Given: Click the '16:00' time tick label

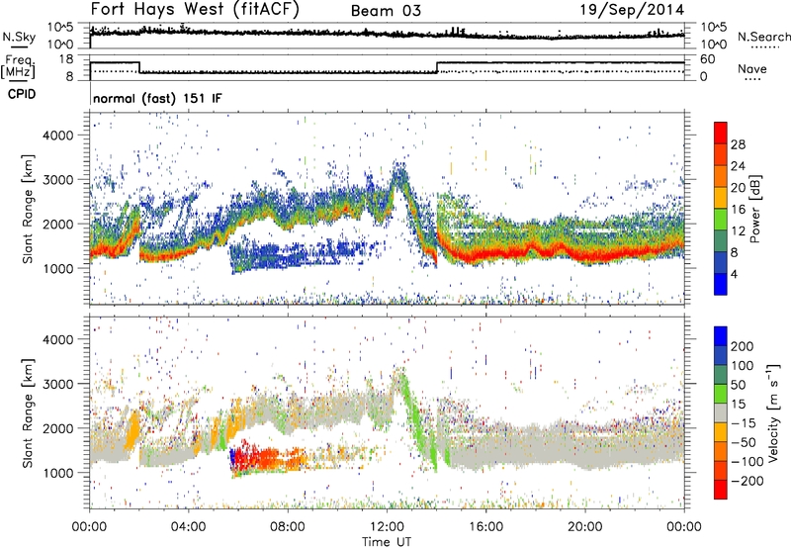Looking at the screenshot, I should coord(485,527).
